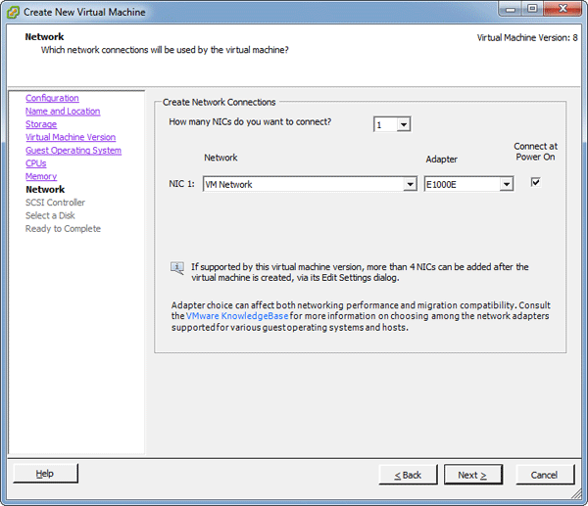Jump to Storage step

click(x=41, y=124)
